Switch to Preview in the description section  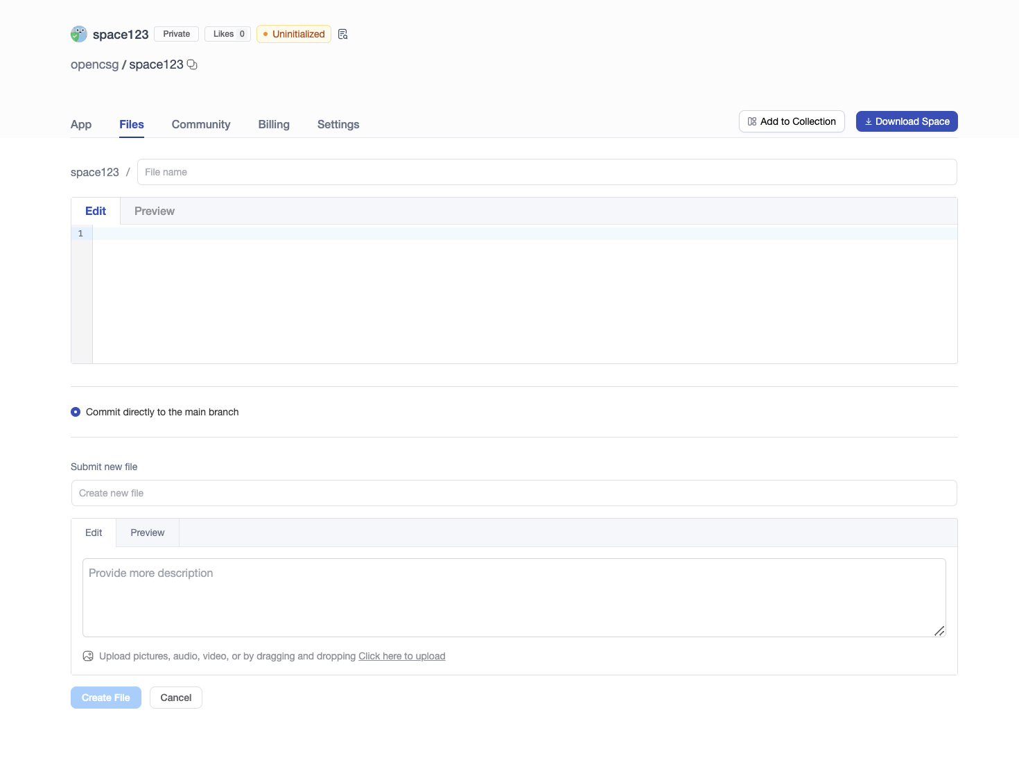146,532
